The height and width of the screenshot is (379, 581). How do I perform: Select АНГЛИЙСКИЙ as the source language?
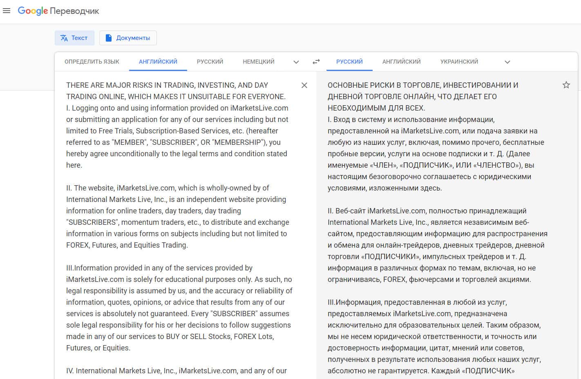[x=158, y=62]
